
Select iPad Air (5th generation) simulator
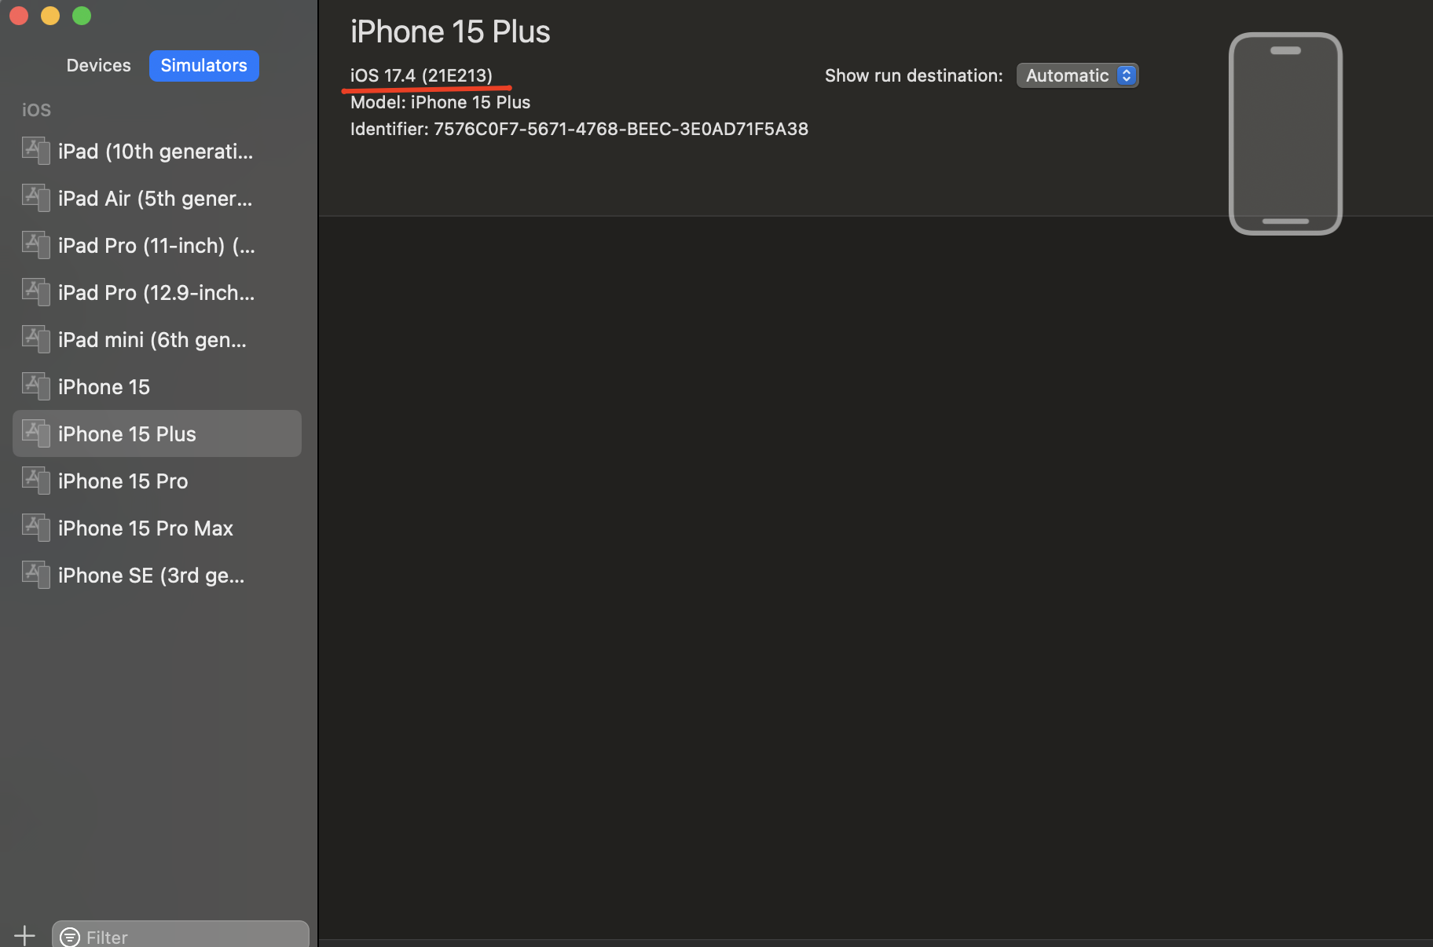[x=157, y=198]
